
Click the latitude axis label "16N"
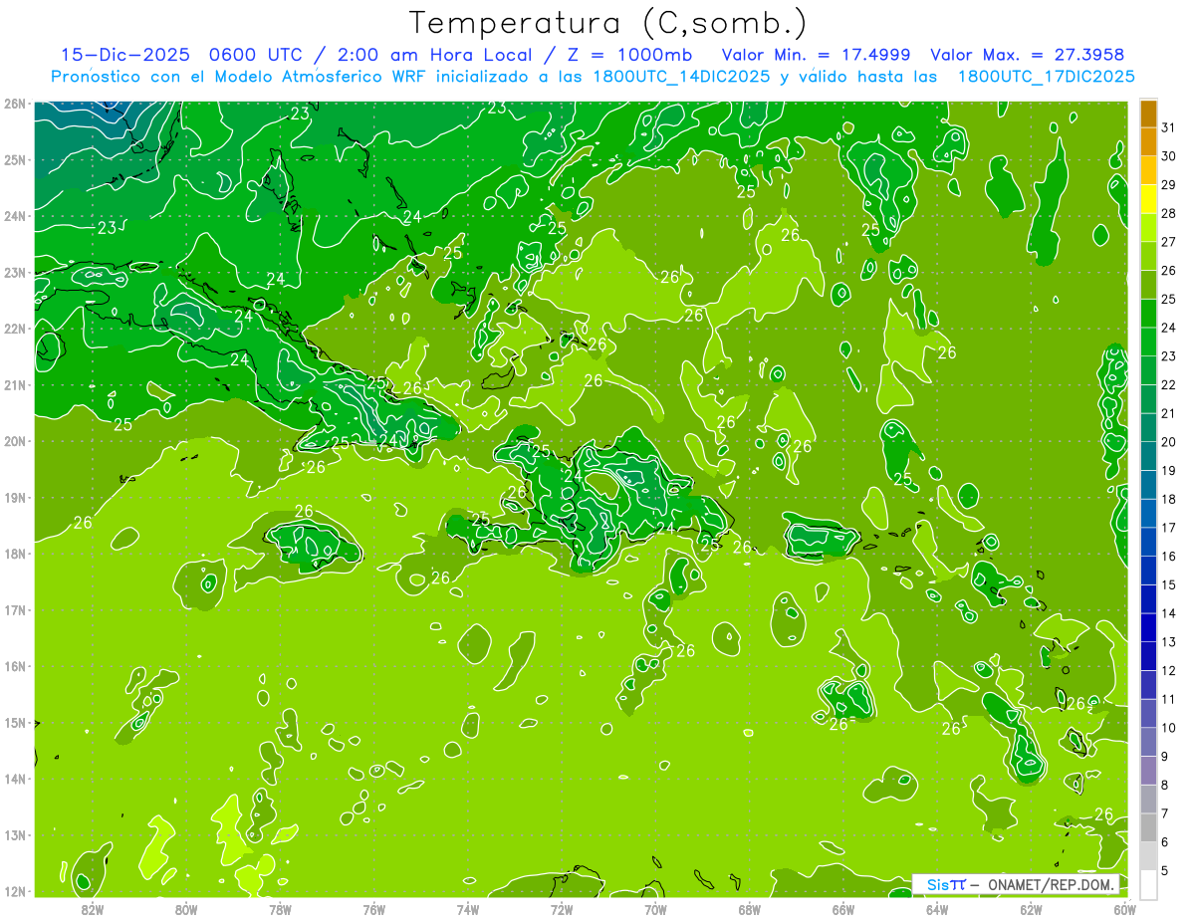click(14, 666)
